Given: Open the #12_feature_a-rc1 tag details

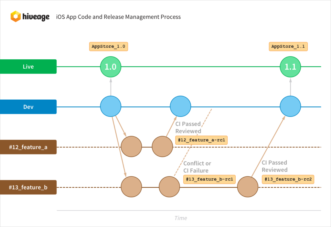Looking at the screenshot, I should pyautogui.click(x=201, y=140).
